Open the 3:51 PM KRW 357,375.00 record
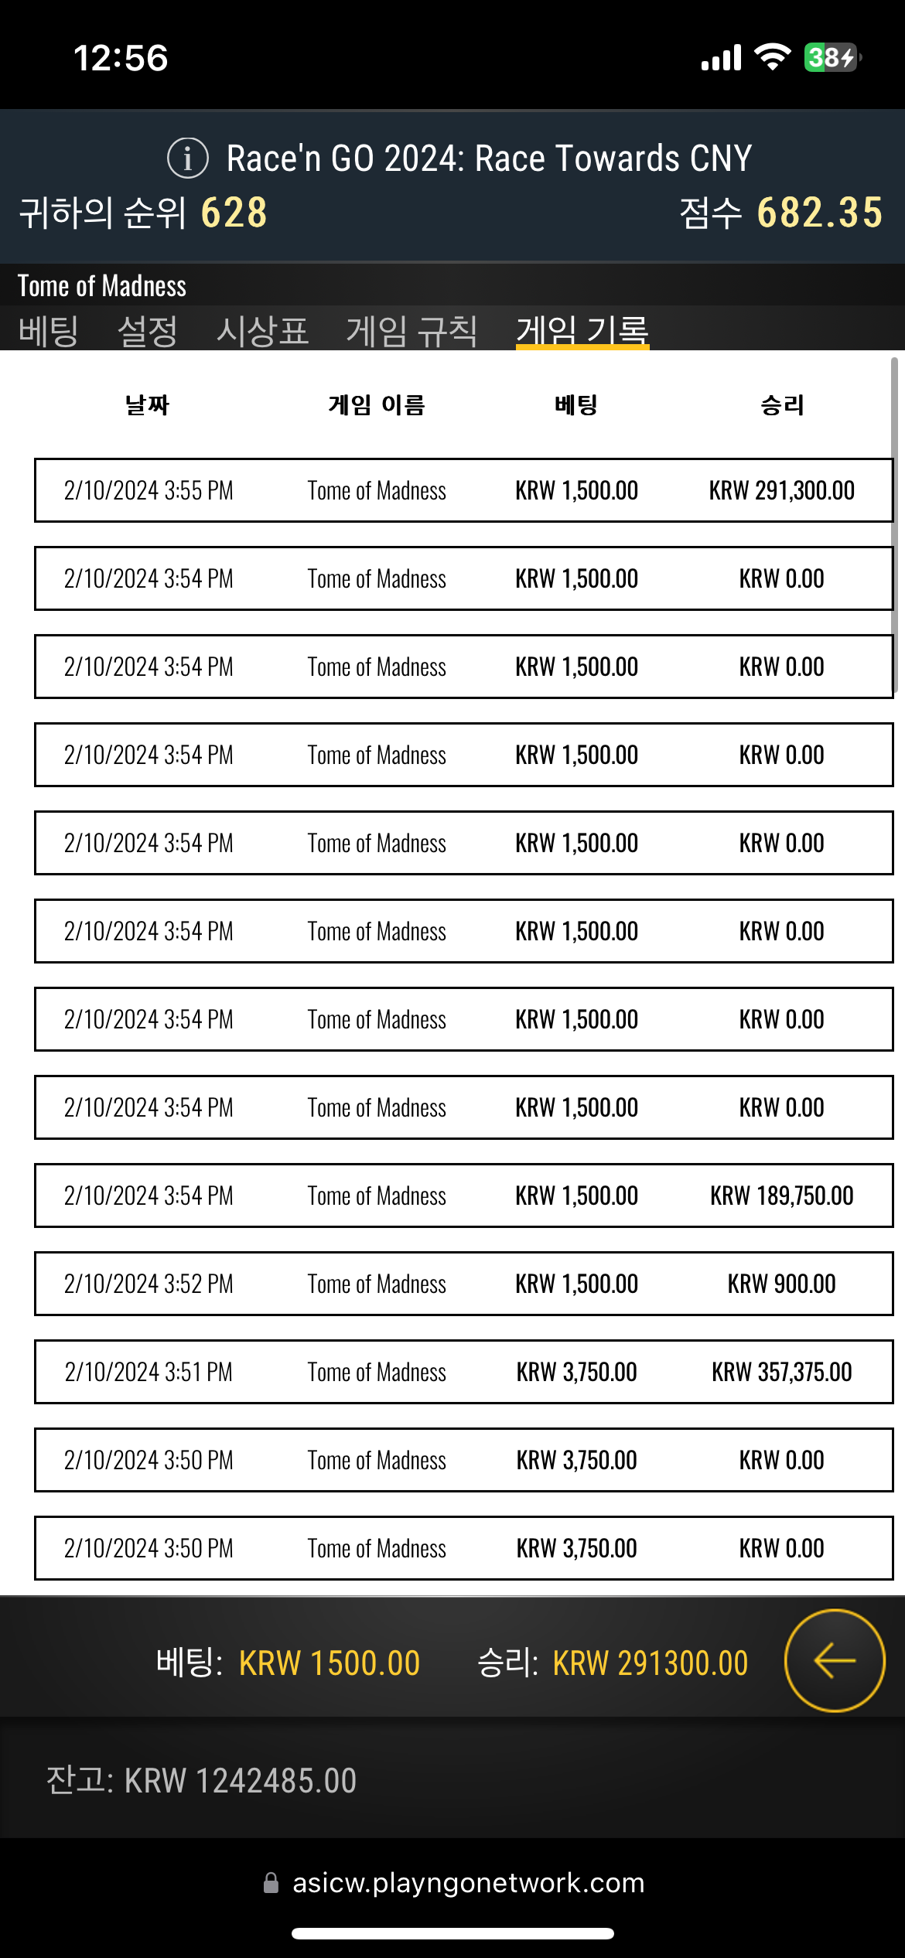This screenshot has height=1958, width=905. pos(463,1372)
